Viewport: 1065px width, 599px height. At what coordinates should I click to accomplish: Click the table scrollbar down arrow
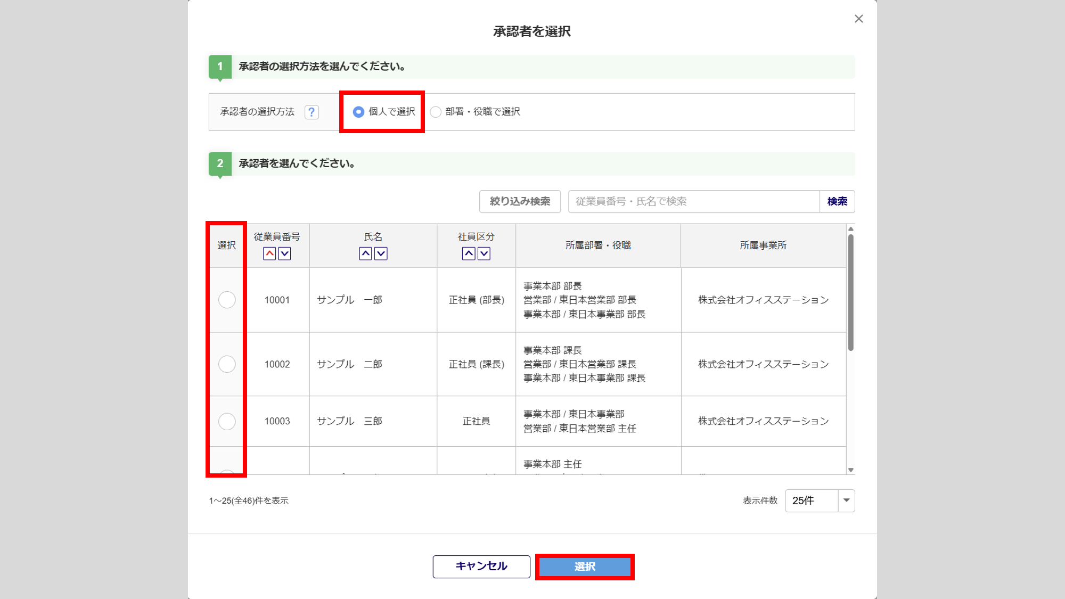point(850,470)
